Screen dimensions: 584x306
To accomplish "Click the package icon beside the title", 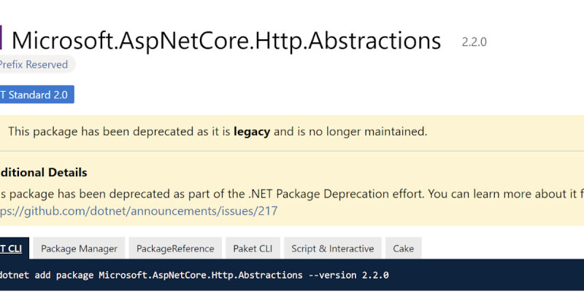I will pyautogui.click(x=1, y=39).
